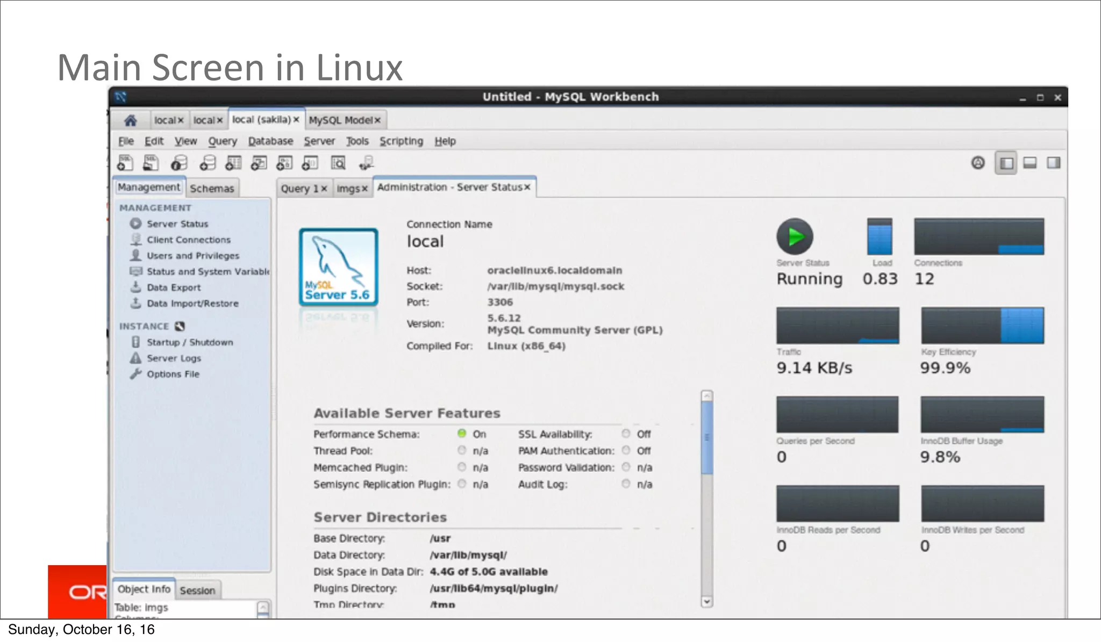Click SSL Availability Off indicator

(626, 434)
